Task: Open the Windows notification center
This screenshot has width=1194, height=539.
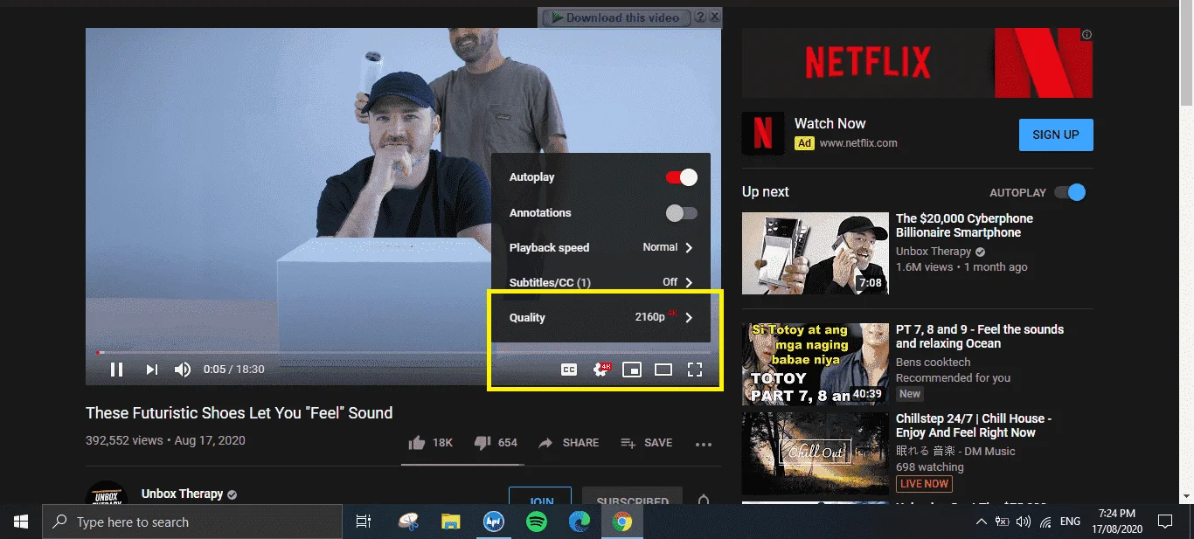Action: pyautogui.click(x=1164, y=522)
